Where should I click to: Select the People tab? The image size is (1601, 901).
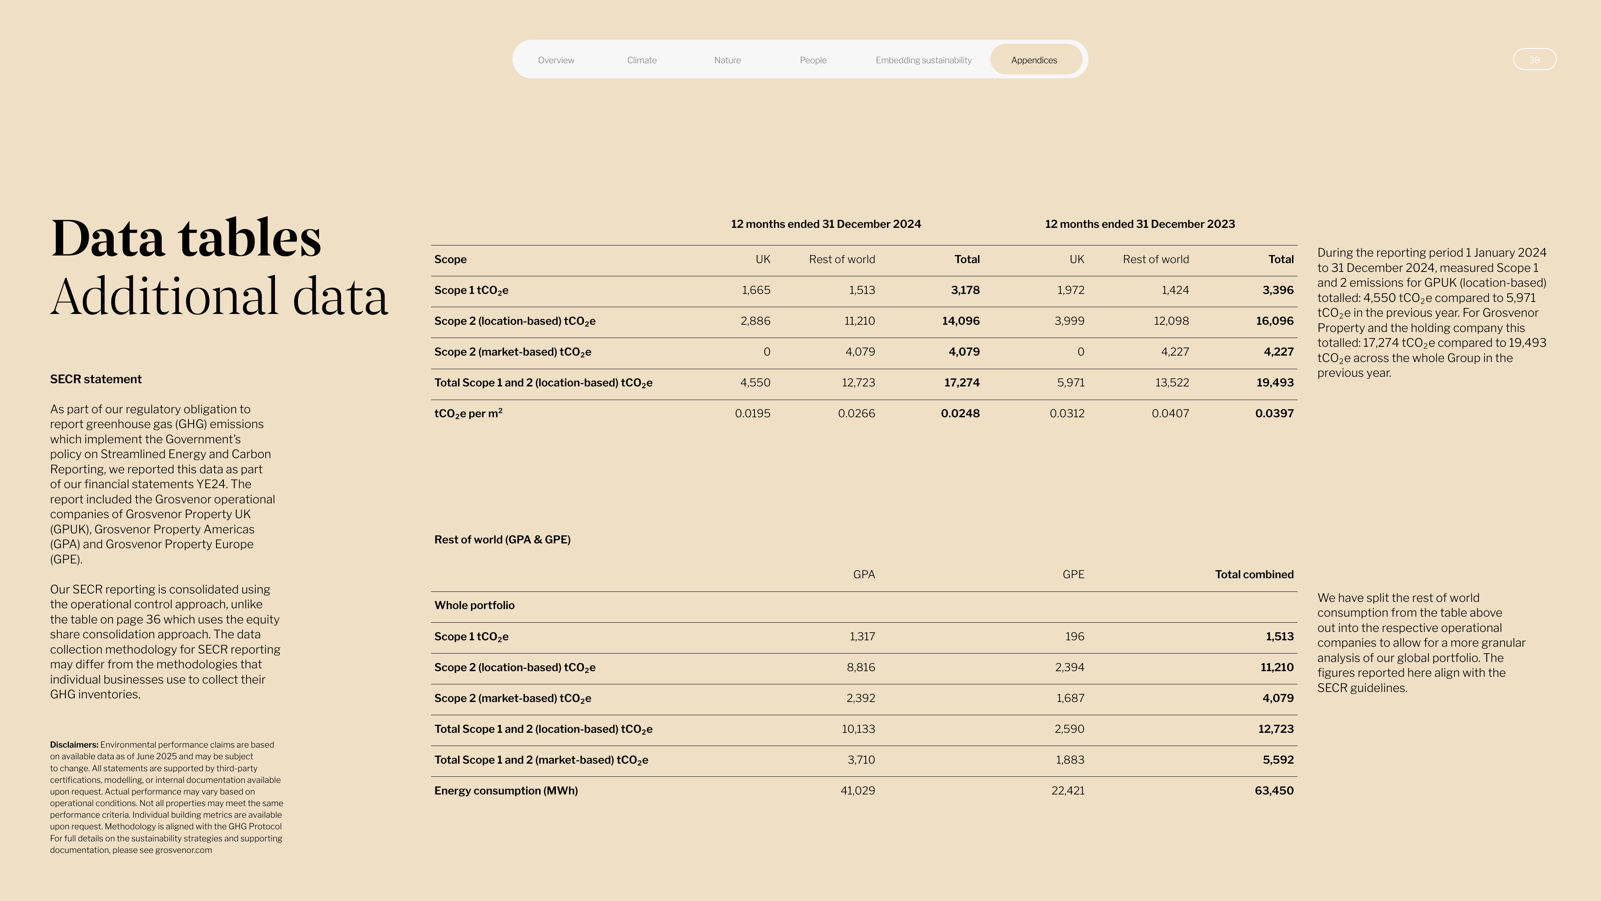click(x=813, y=60)
